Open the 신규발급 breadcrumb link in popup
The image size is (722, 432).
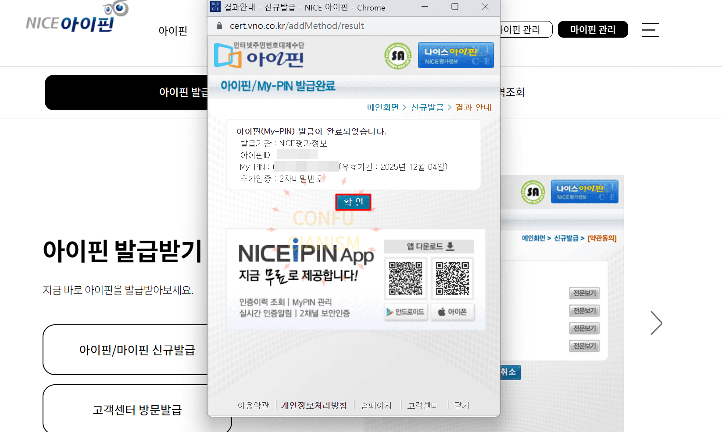pyautogui.click(x=427, y=107)
